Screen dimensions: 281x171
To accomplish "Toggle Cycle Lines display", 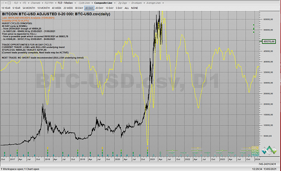I will click(x=84, y=3).
